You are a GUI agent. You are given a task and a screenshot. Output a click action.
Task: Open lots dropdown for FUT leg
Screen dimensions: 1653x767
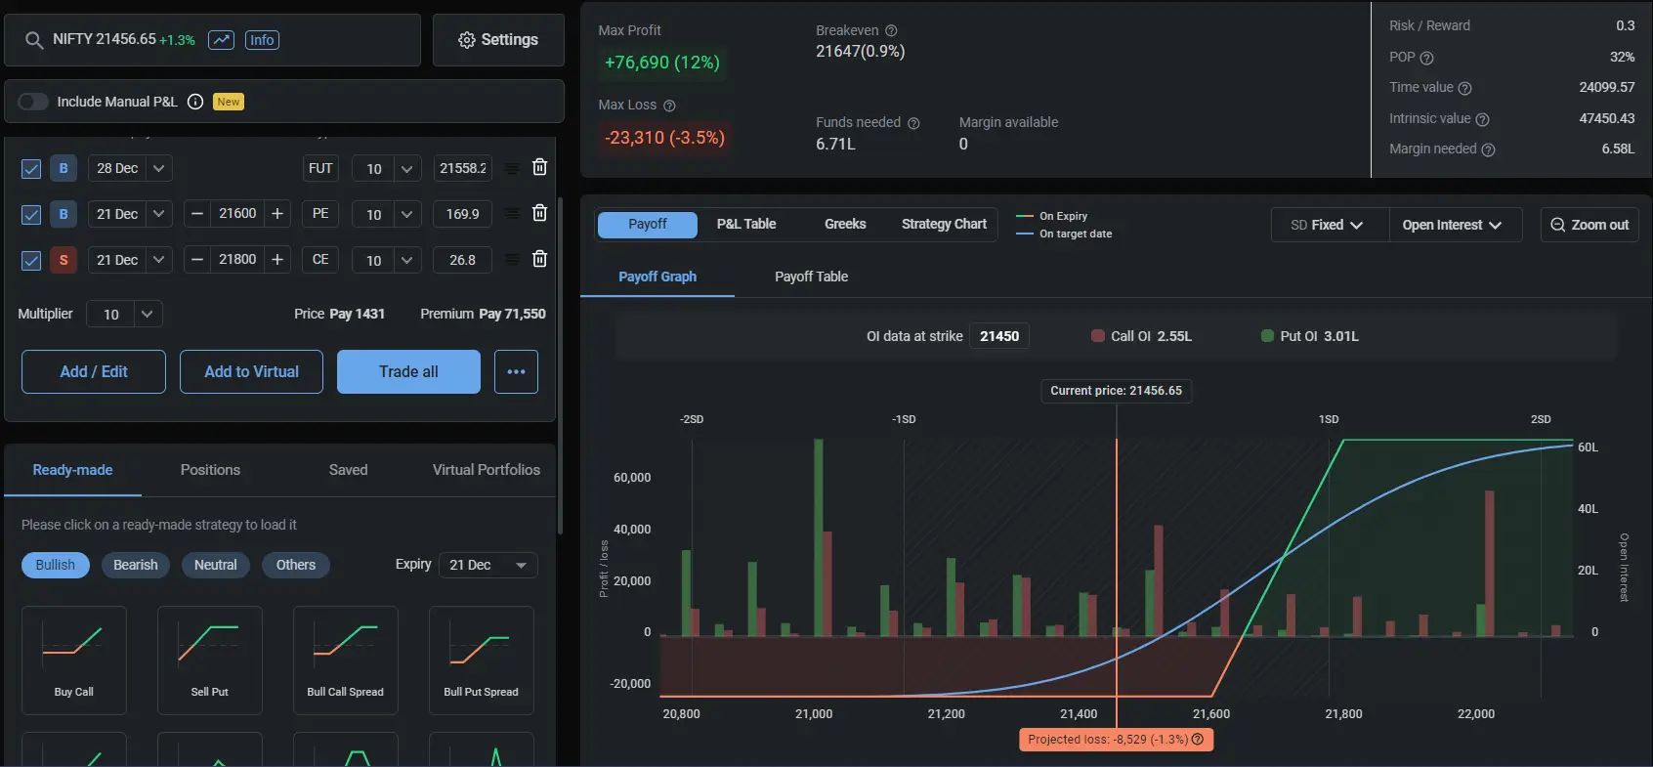point(387,168)
